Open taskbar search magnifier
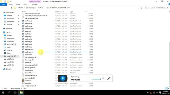 pyautogui.click(x=9, y=93)
